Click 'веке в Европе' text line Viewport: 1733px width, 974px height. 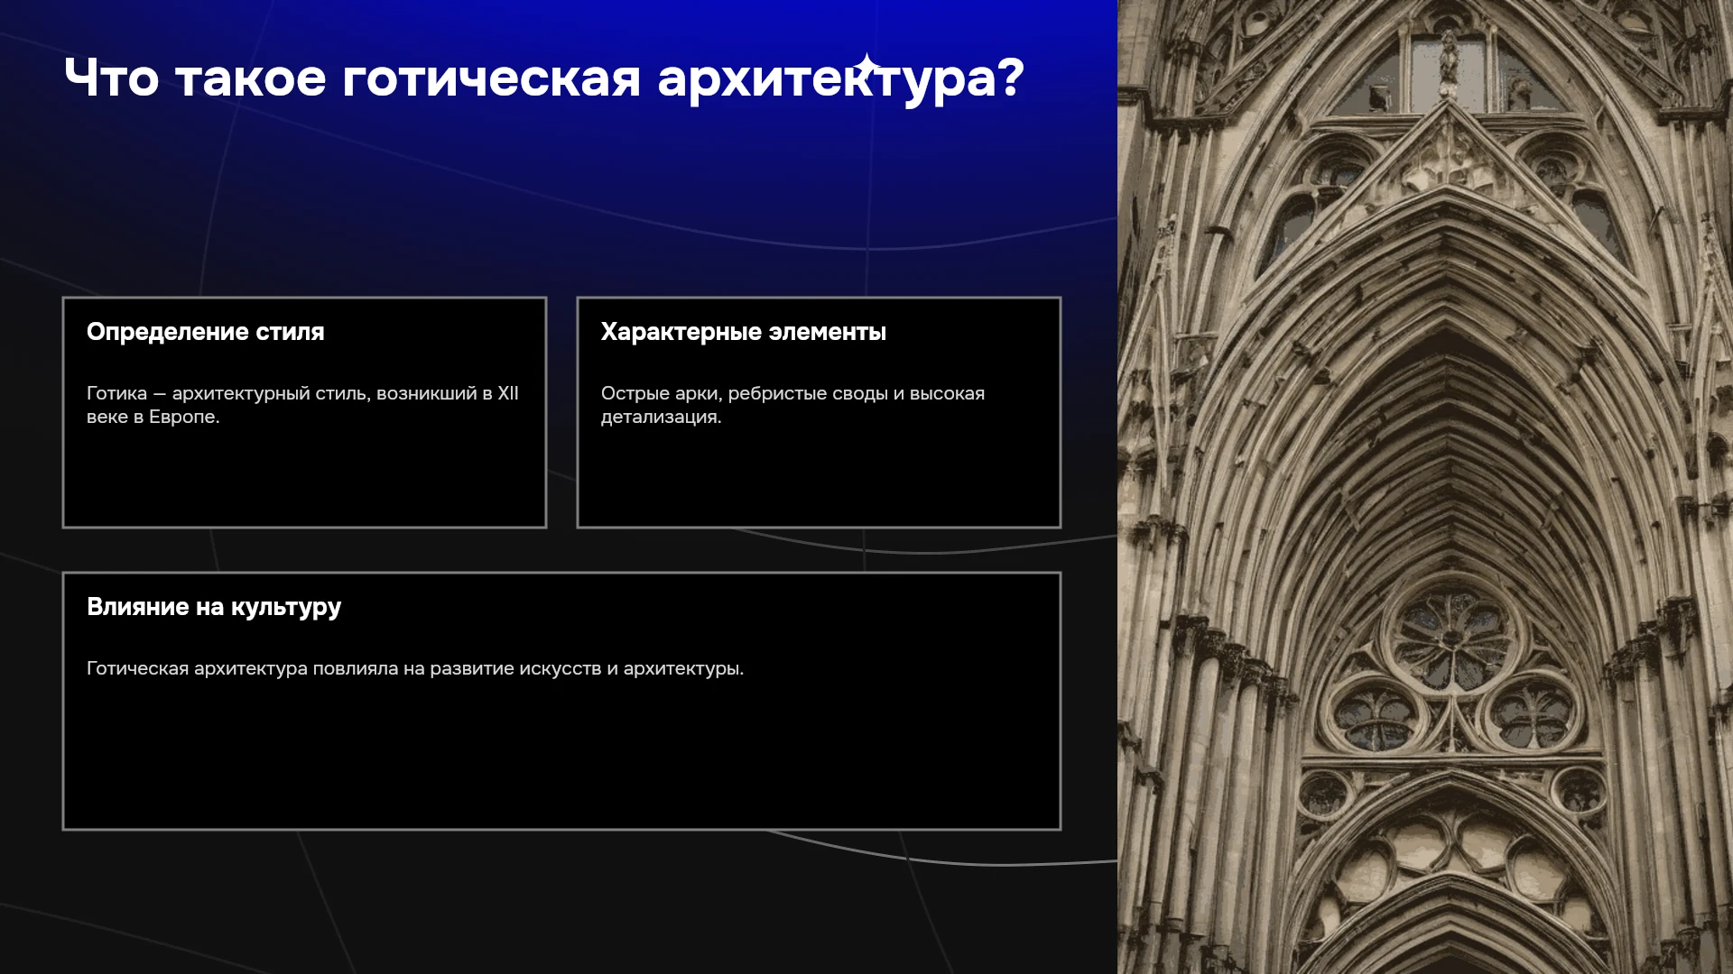click(x=153, y=417)
